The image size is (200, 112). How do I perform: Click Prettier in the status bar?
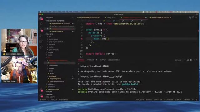pos(187,100)
